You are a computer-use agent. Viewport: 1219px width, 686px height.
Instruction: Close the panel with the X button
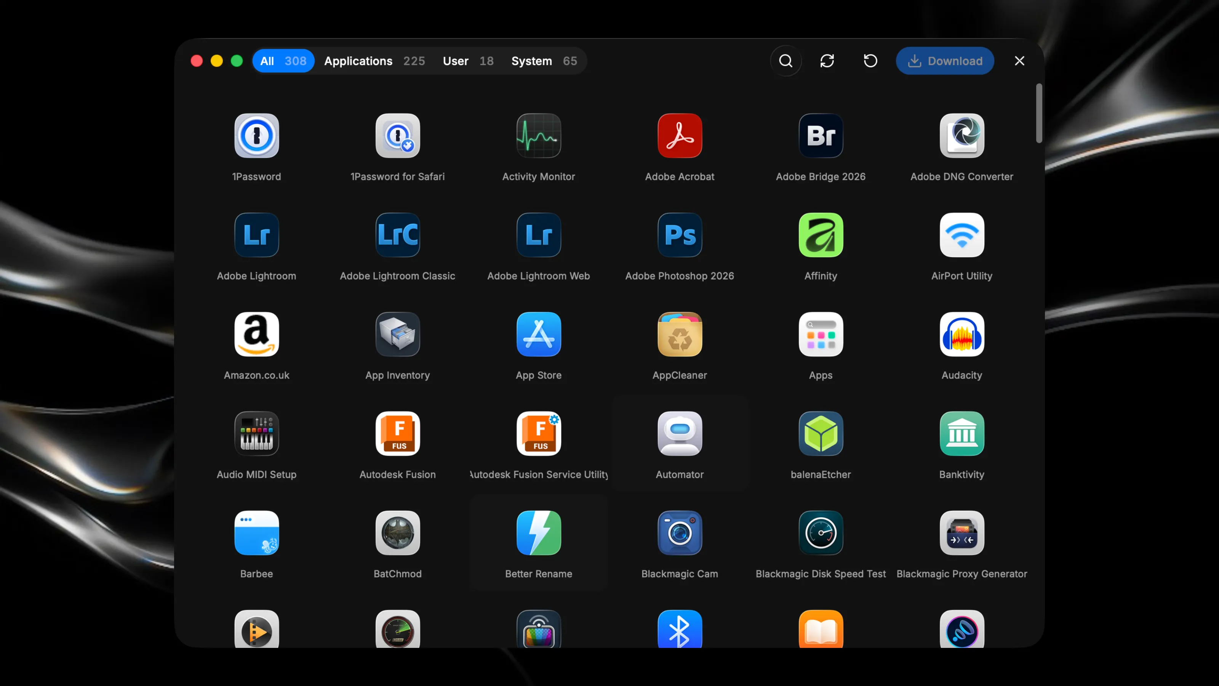(1019, 61)
